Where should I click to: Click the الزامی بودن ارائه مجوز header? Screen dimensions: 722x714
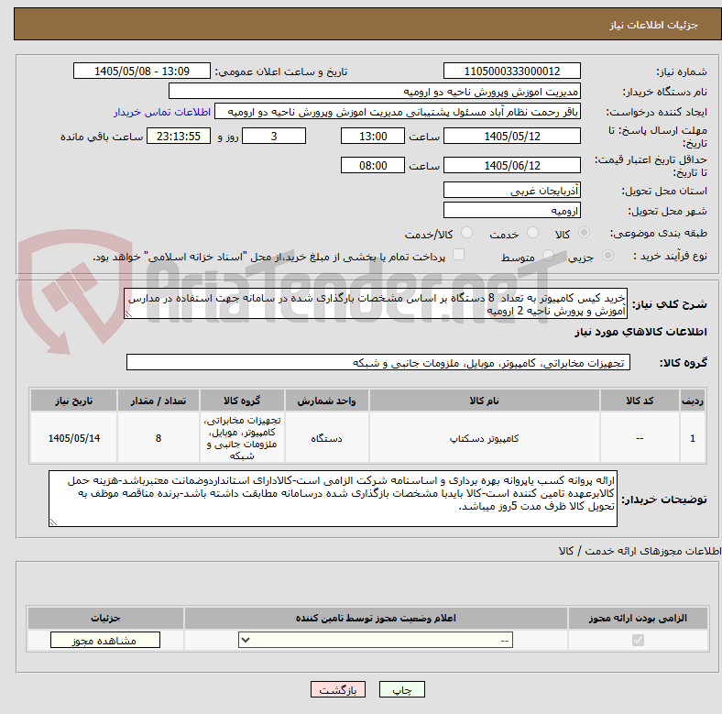[638, 618]
